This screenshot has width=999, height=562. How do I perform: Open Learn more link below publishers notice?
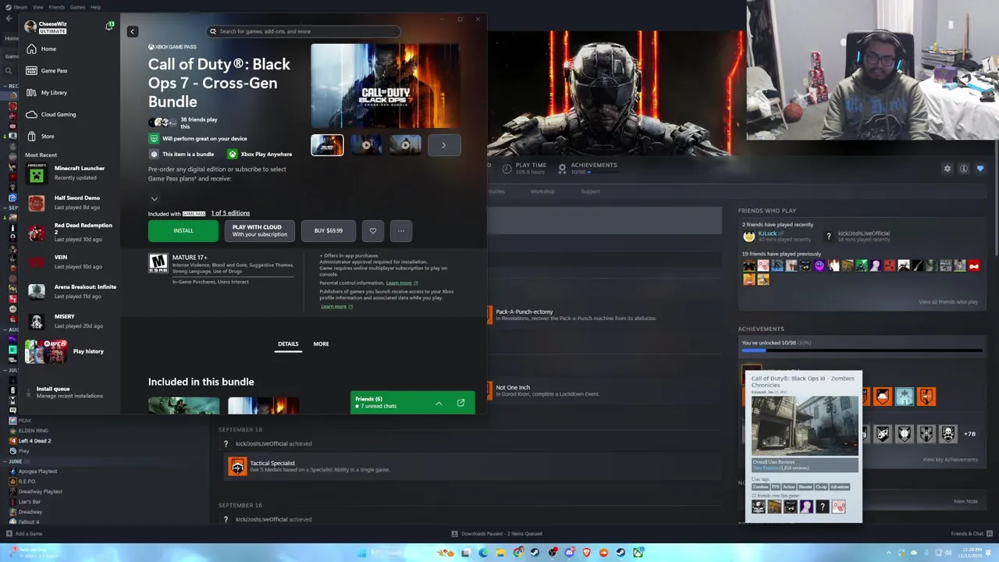pos(336,306)
